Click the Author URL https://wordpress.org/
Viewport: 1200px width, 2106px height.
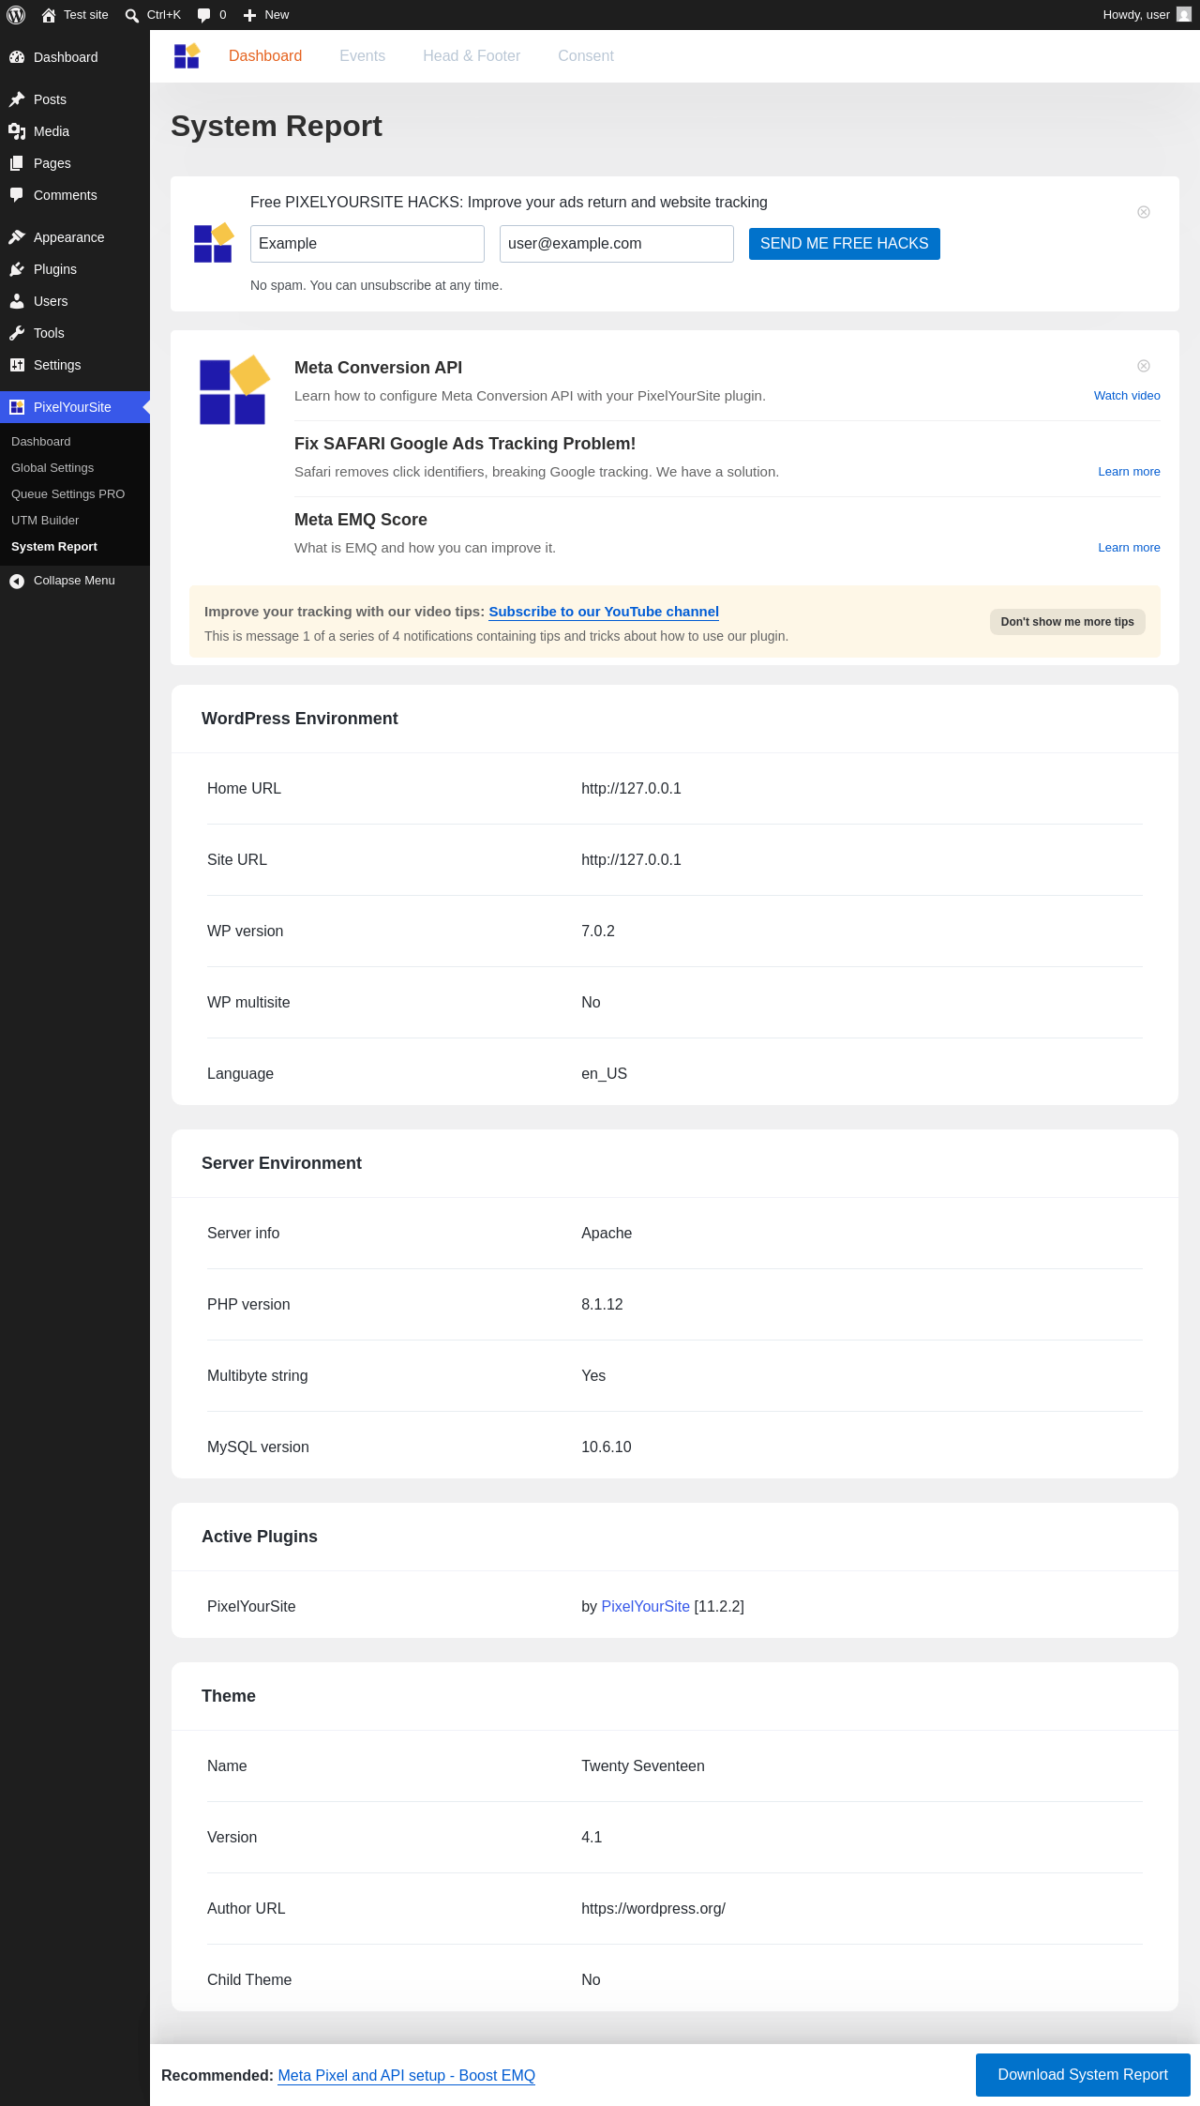(x=653, y=1908)
